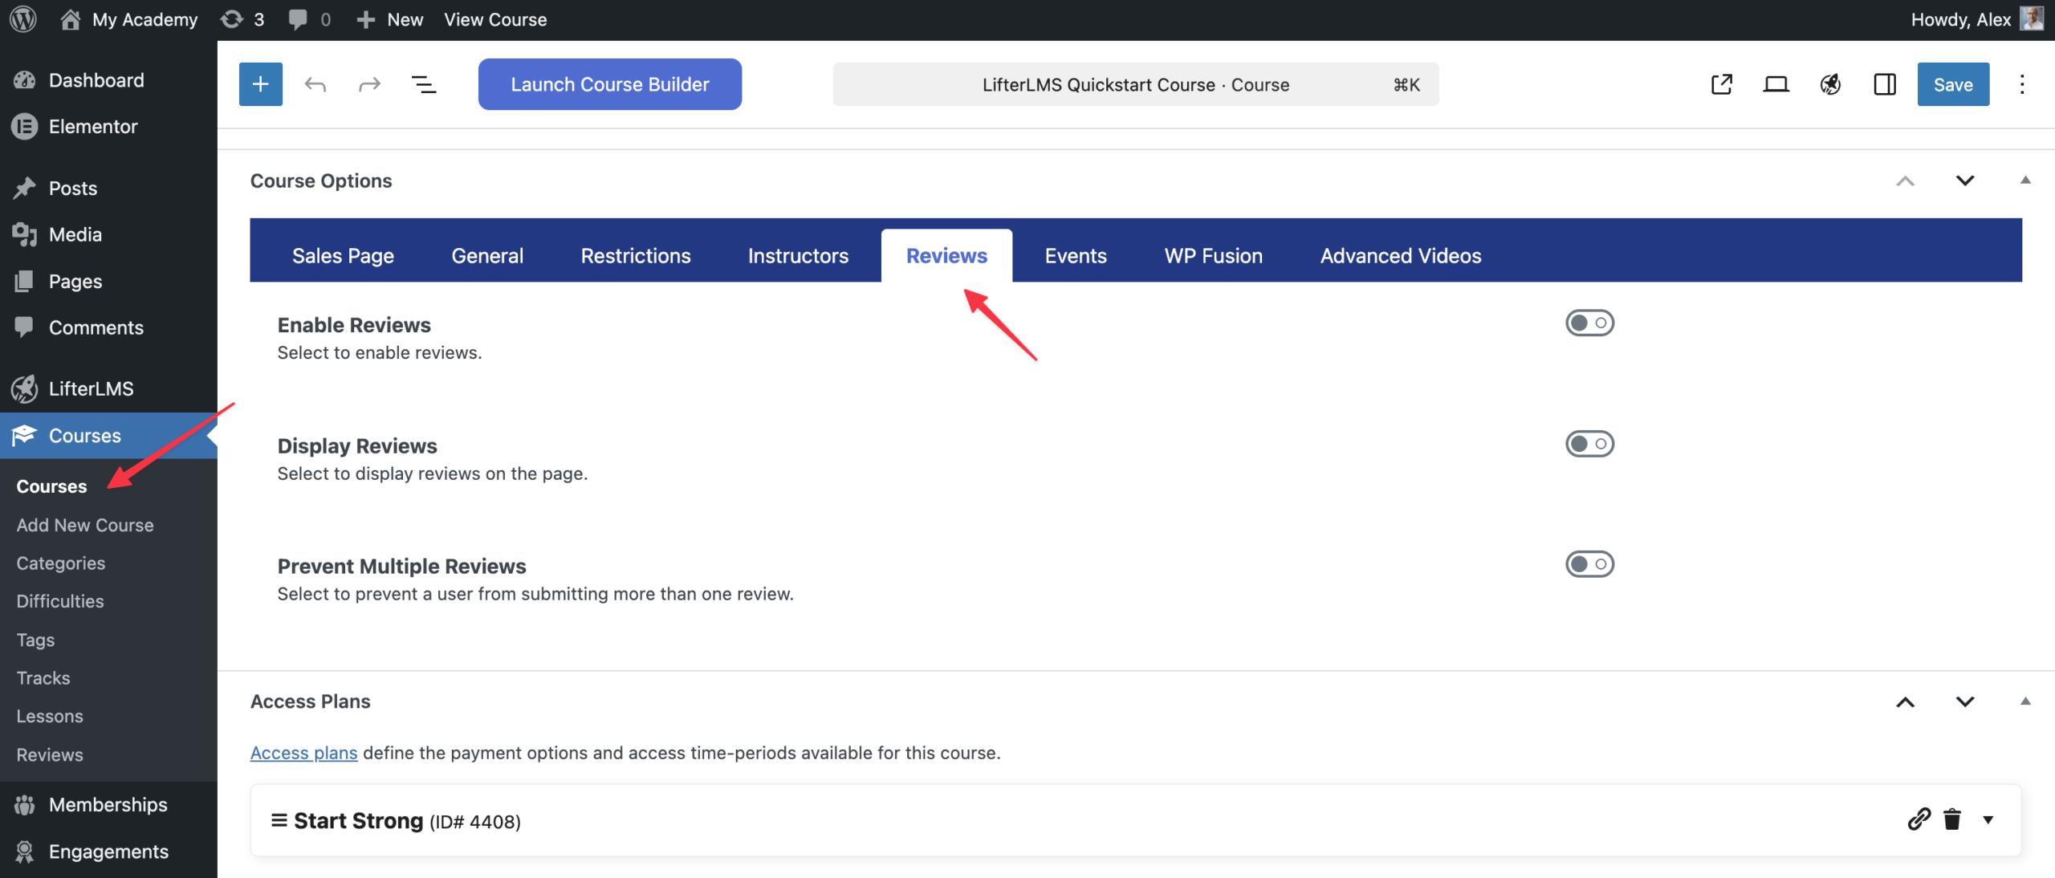Viewport: 2055px width, 878px height.
Task: Save the course
Action: 1953,84
